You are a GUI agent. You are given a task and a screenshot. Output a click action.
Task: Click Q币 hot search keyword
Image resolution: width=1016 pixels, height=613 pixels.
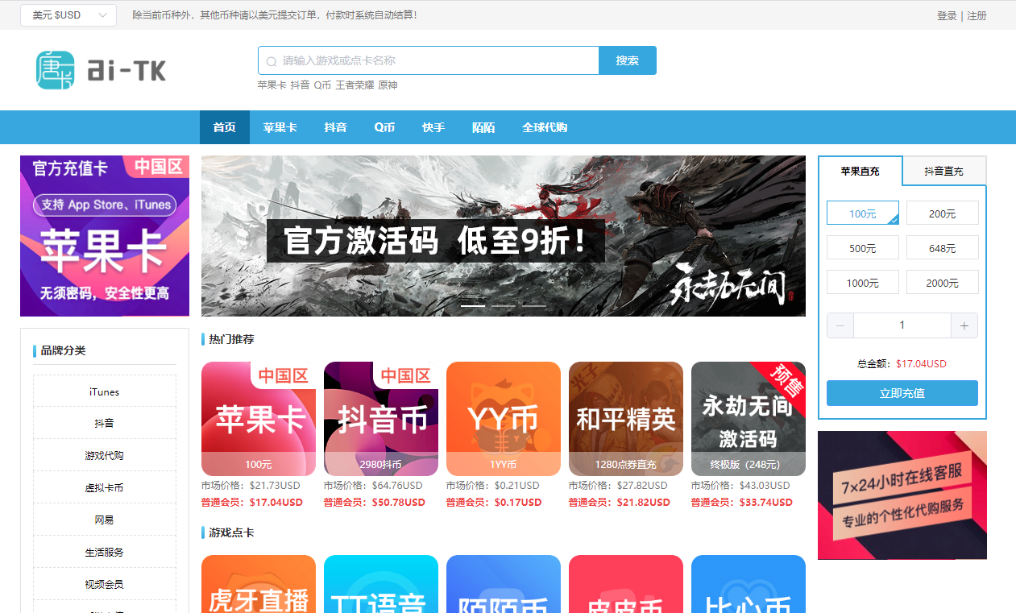[x=322, y=85]
